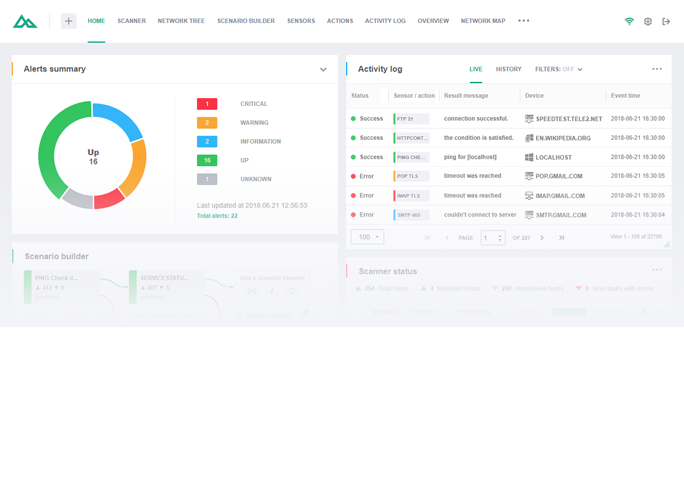Viewport: 684px width, 485px height.
Task: Click the SPEEDTEST.TELE2.NET device icon
Action: coord(528,119)
